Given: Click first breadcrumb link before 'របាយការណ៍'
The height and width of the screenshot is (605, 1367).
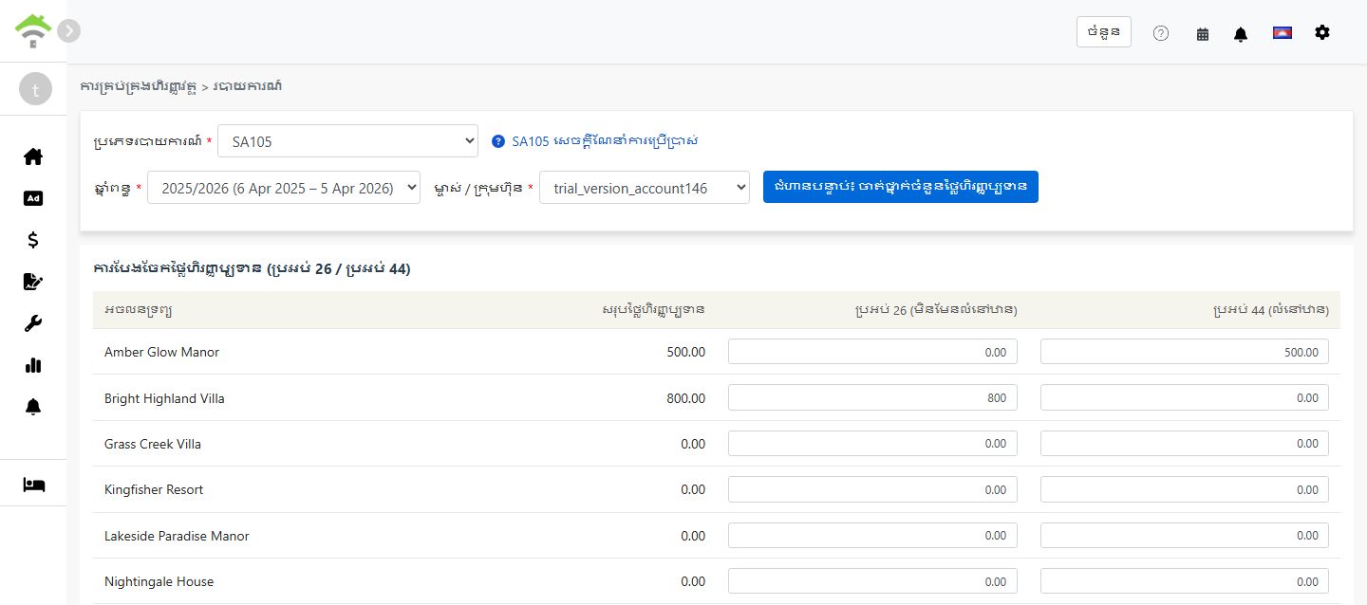Looking at the screenshot, I should (139, 87).
